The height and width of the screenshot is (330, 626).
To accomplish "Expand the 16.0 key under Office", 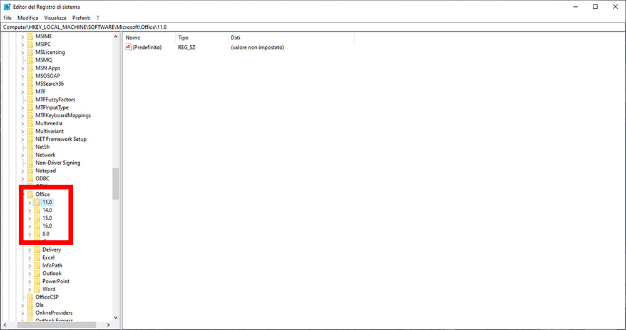I will pyautogui.click(x=29, y=227).
